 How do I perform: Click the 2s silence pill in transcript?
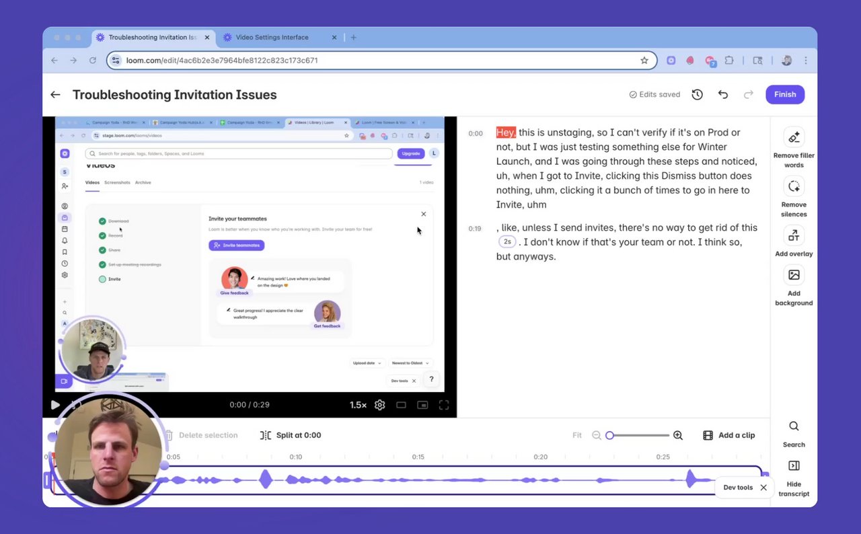507,242
